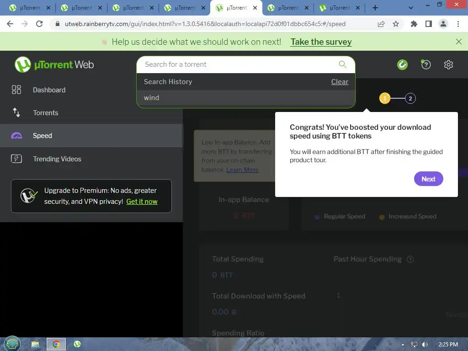Click tour step 2 indicator
Viewport: 468px width, 351px height.
[x=410, y=98]
